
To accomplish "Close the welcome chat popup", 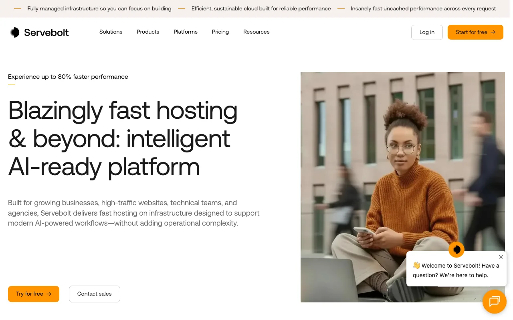I will click(501, 257).
